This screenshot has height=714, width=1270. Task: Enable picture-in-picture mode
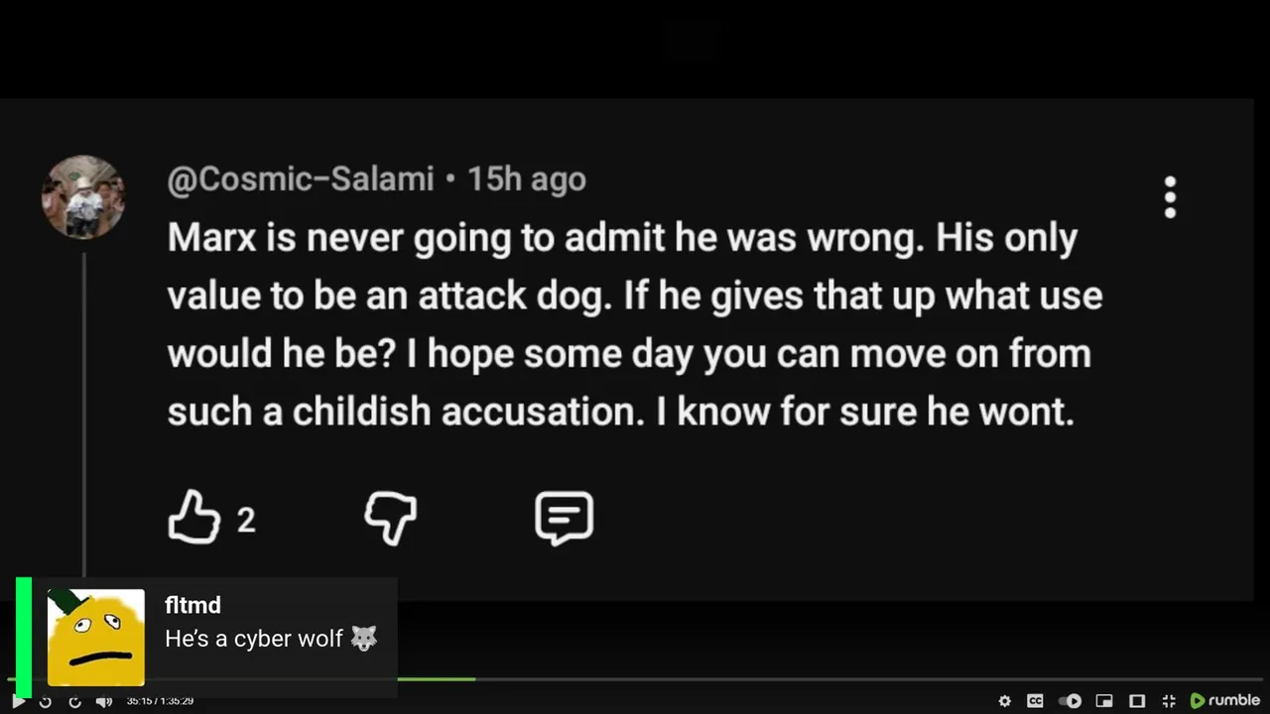(1104, 701)
